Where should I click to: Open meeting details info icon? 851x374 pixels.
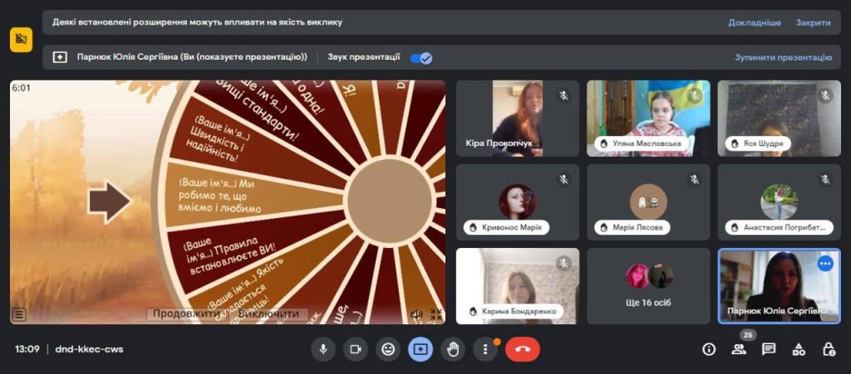tap(709, 349)
